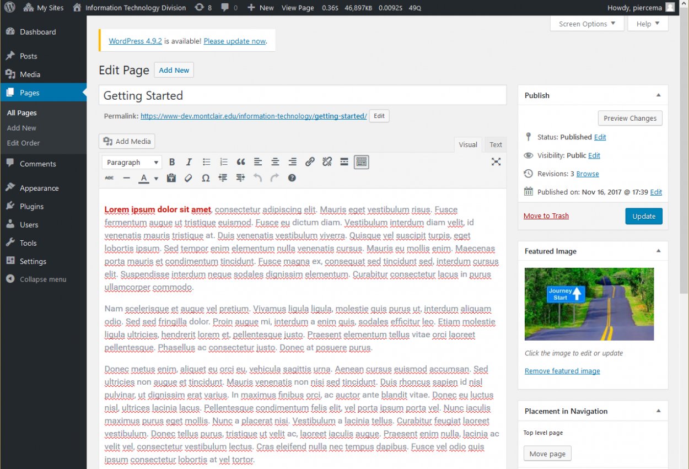Insert a hyperlink into the content
689x469 pixels.
[309, 161]
